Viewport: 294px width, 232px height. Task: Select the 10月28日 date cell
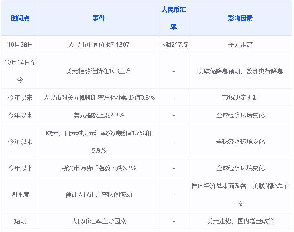click(20, 45)
